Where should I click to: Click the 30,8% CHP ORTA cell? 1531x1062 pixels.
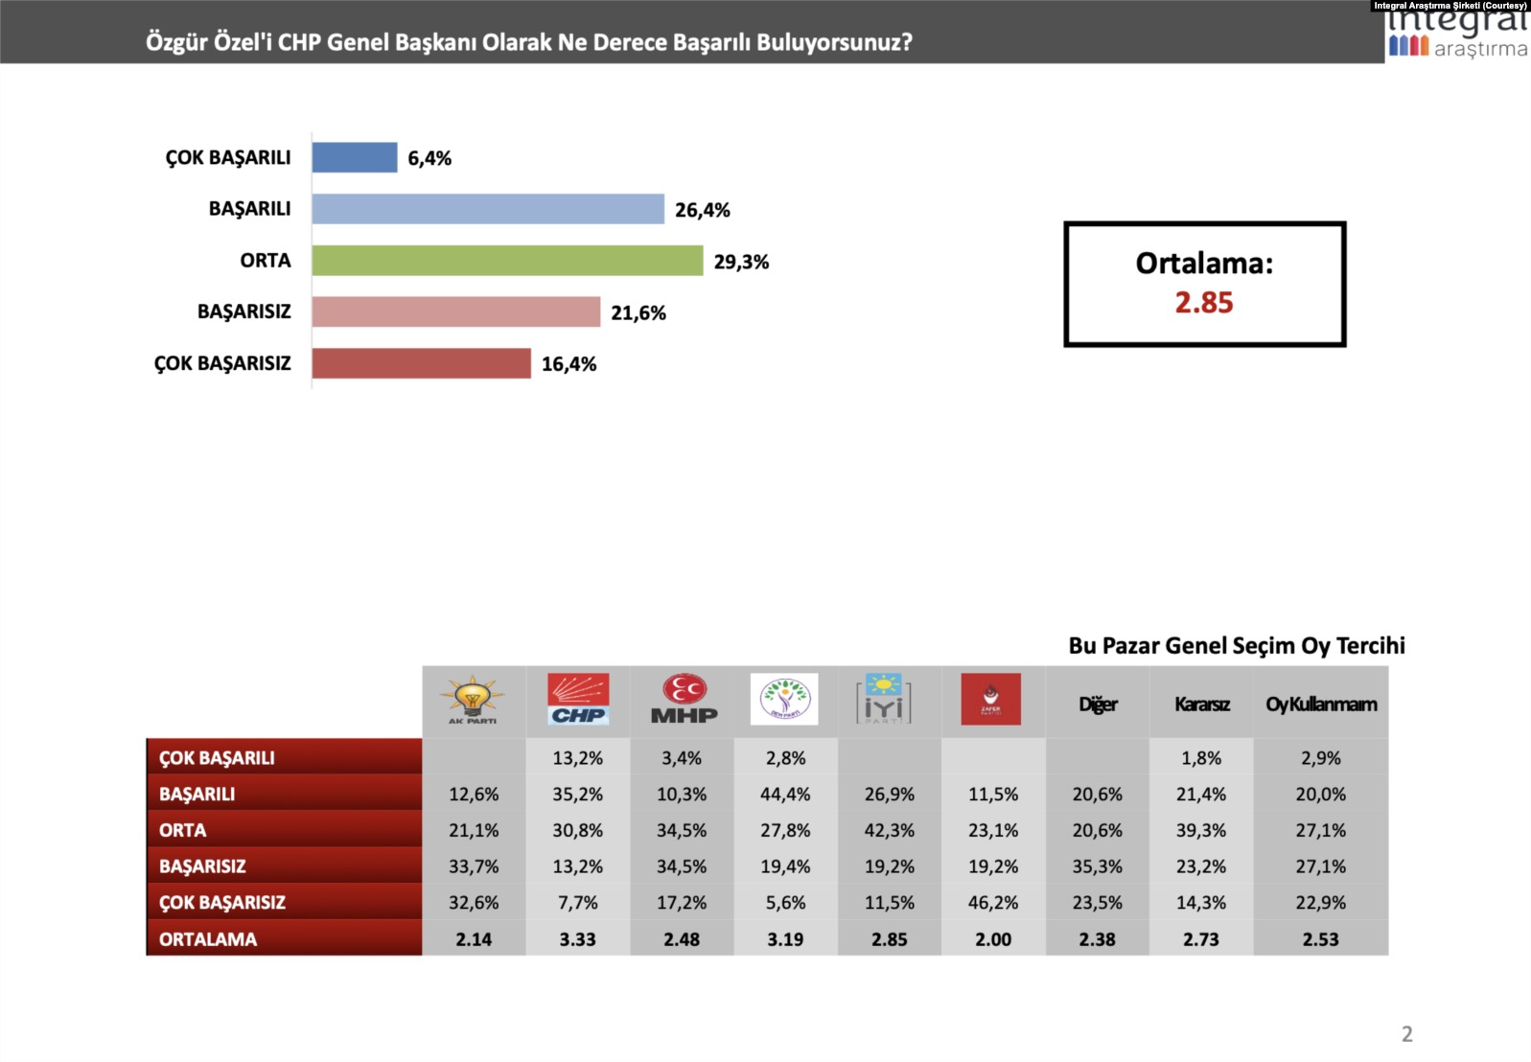point(577,831)
